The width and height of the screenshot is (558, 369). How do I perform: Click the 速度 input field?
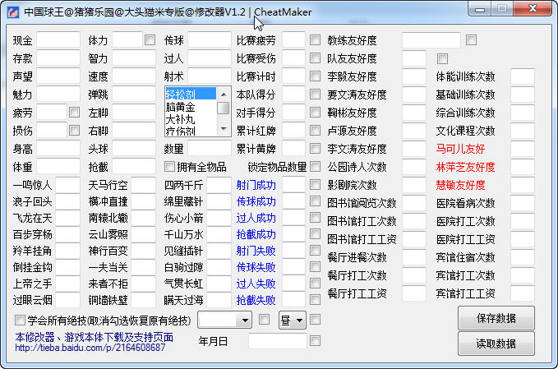(134, 76)
